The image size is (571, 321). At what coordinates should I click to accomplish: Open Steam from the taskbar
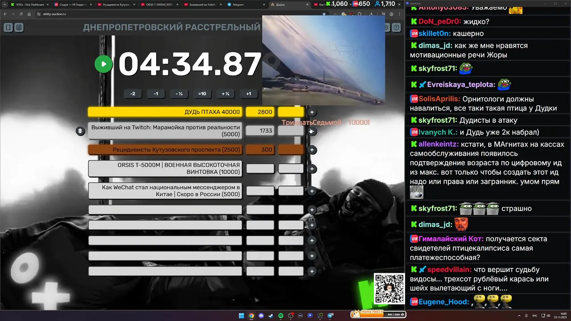coord(271,316)
